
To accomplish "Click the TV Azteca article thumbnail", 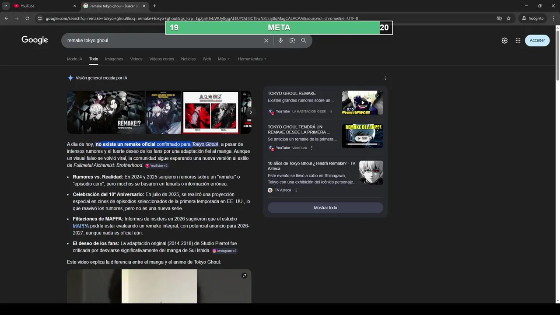I will point(371,172).
